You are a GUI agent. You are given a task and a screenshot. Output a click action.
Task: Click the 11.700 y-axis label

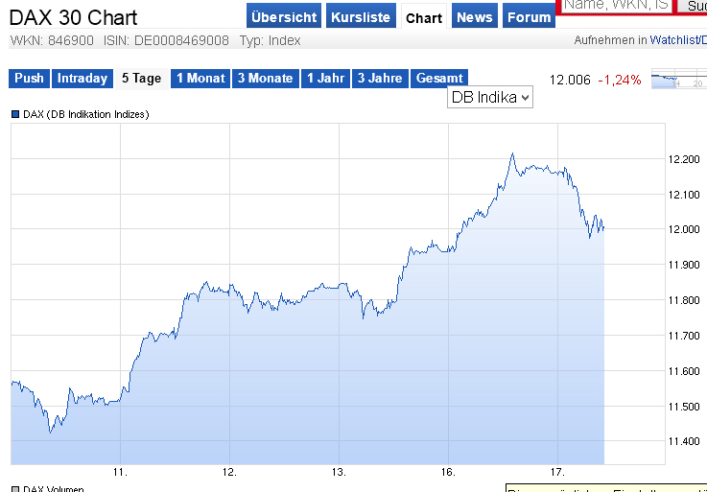(x=684, y=336)
